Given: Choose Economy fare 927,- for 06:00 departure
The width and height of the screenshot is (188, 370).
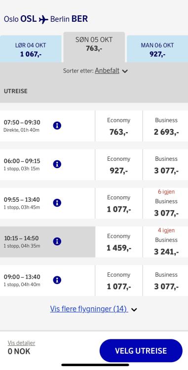Looking at the screenshot, I should tap(118, 165).
